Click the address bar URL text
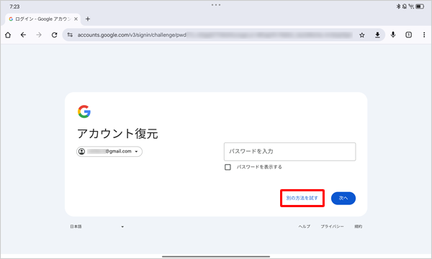 [132, 35]
